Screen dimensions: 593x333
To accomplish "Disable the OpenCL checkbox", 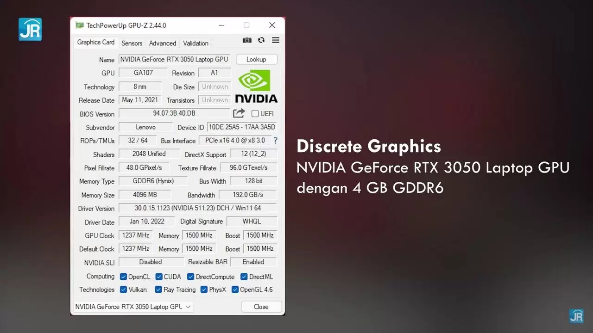I will [123, 276].
